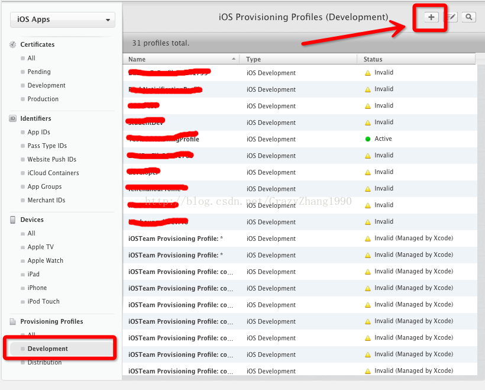Sort profiles by Name column header
485x390 pixels.
[180, 59]
